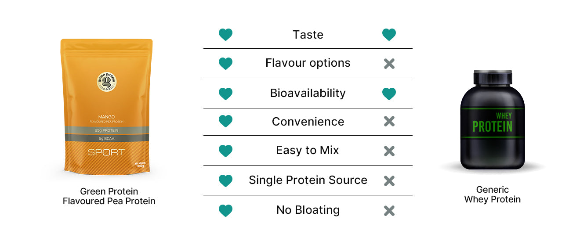Click the Green Protein heart beside Taste
580x245 pixels.
coord(225,35)
